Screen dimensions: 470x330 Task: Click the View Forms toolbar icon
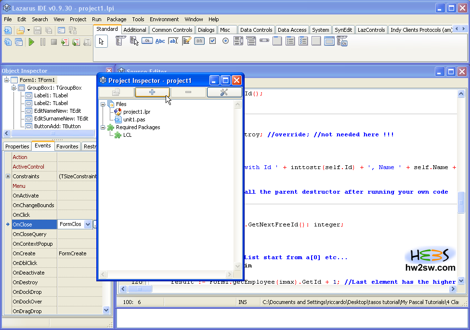(19, 42)
